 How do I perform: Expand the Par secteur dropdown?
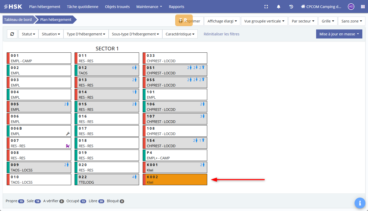click(303, 21)
